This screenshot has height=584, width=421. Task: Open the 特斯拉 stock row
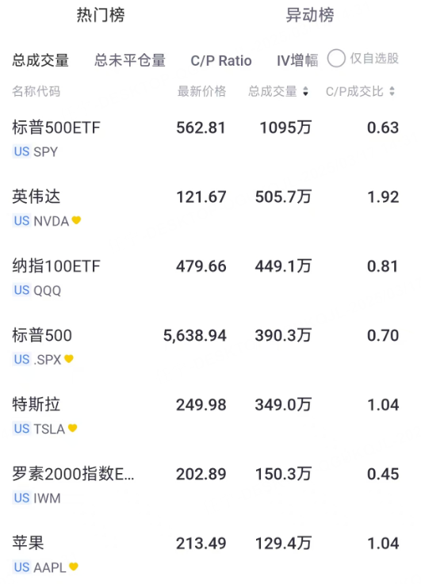click(x=205, y=416)
